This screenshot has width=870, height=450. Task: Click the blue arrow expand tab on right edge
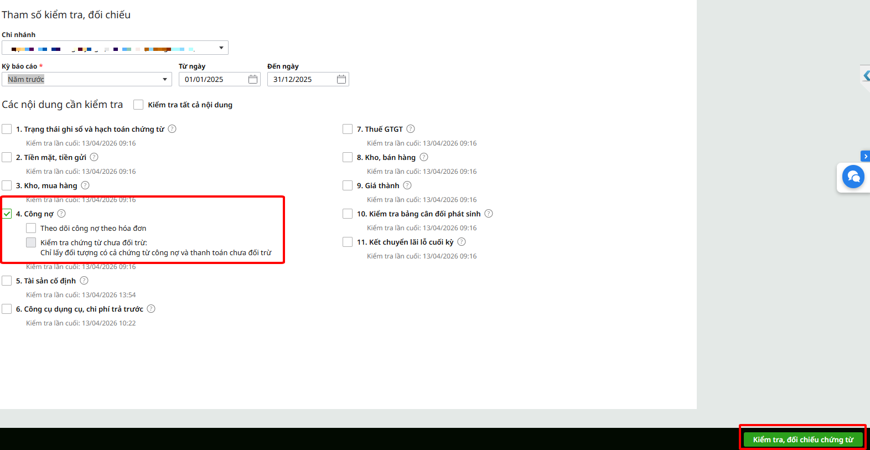[866, 157]
